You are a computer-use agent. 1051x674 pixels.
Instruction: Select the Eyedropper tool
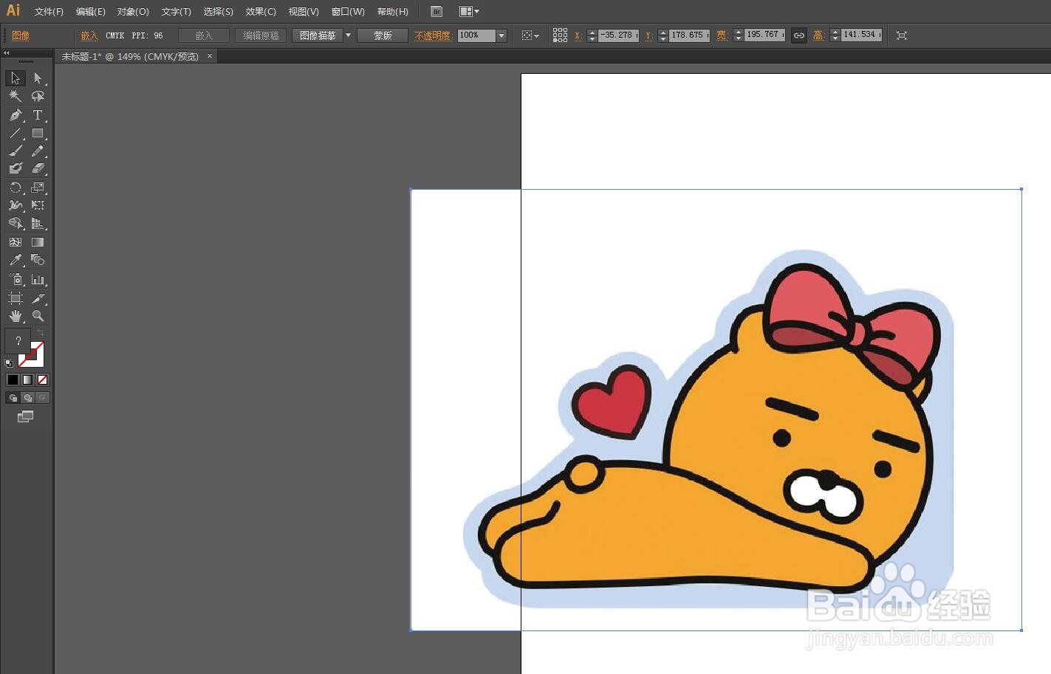(16, 260)
